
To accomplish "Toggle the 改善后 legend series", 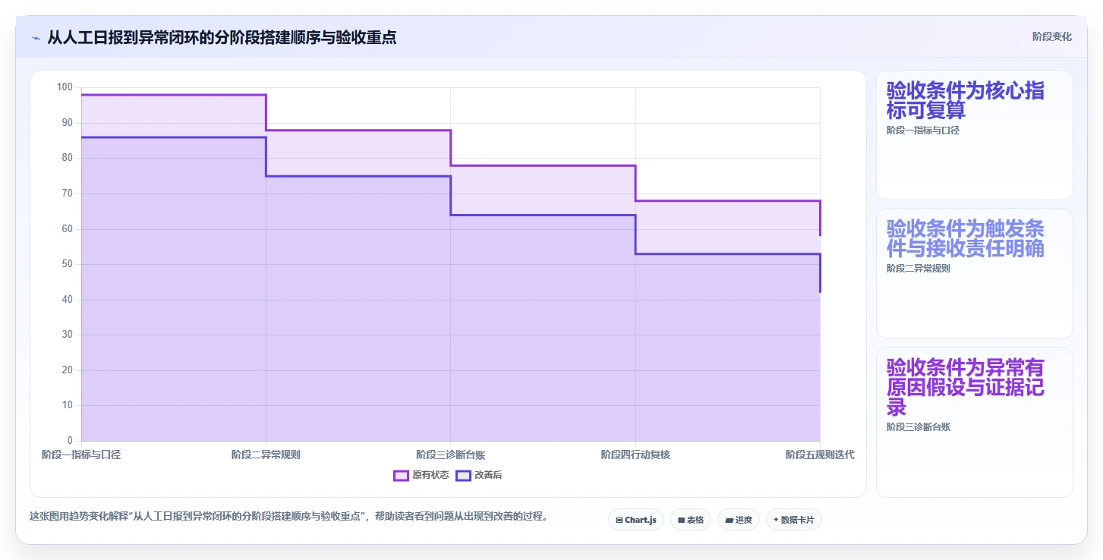I will (479, 475).
